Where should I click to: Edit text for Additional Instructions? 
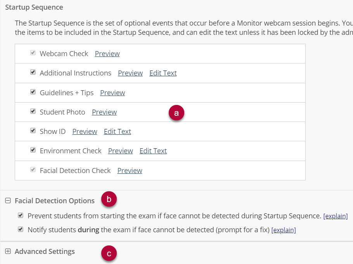pyautogui.click(x=163, y=73)
